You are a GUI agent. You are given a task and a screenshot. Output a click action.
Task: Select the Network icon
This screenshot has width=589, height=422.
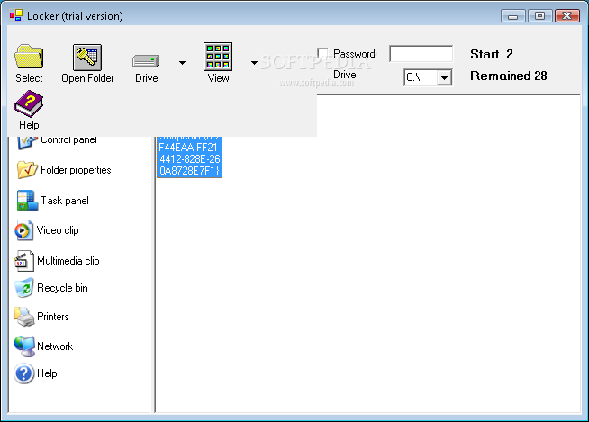[24, 346]
